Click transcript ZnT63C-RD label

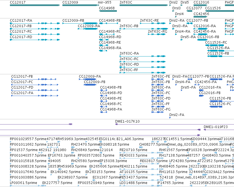pyautogui.click(x=129, y=64)
